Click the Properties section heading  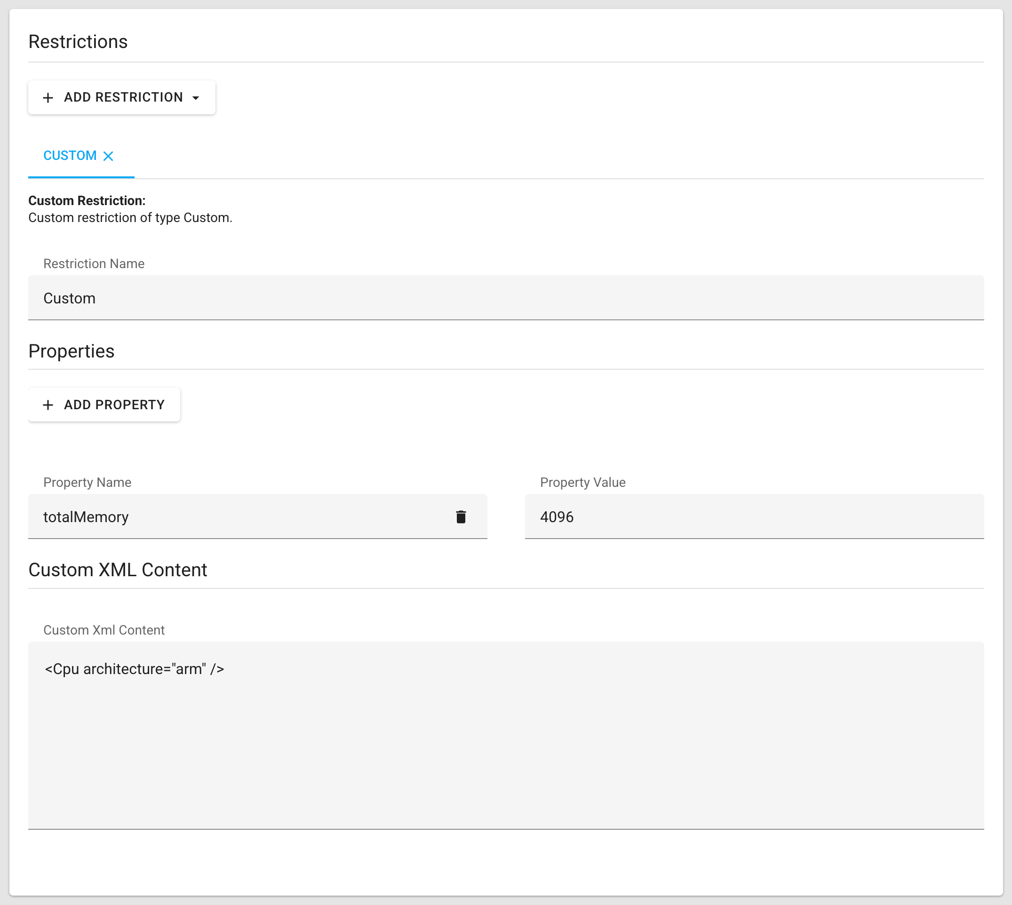(71, 351)
